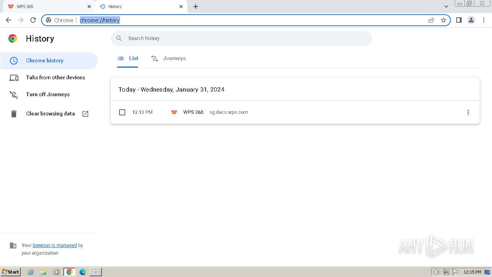Open Chrome three-dot menu
Screen dimensions: 492x277
[484, 20]
